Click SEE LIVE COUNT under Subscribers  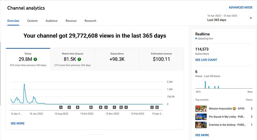pos(206,60)
